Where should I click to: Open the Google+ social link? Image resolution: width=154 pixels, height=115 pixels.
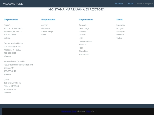[120, 28]
